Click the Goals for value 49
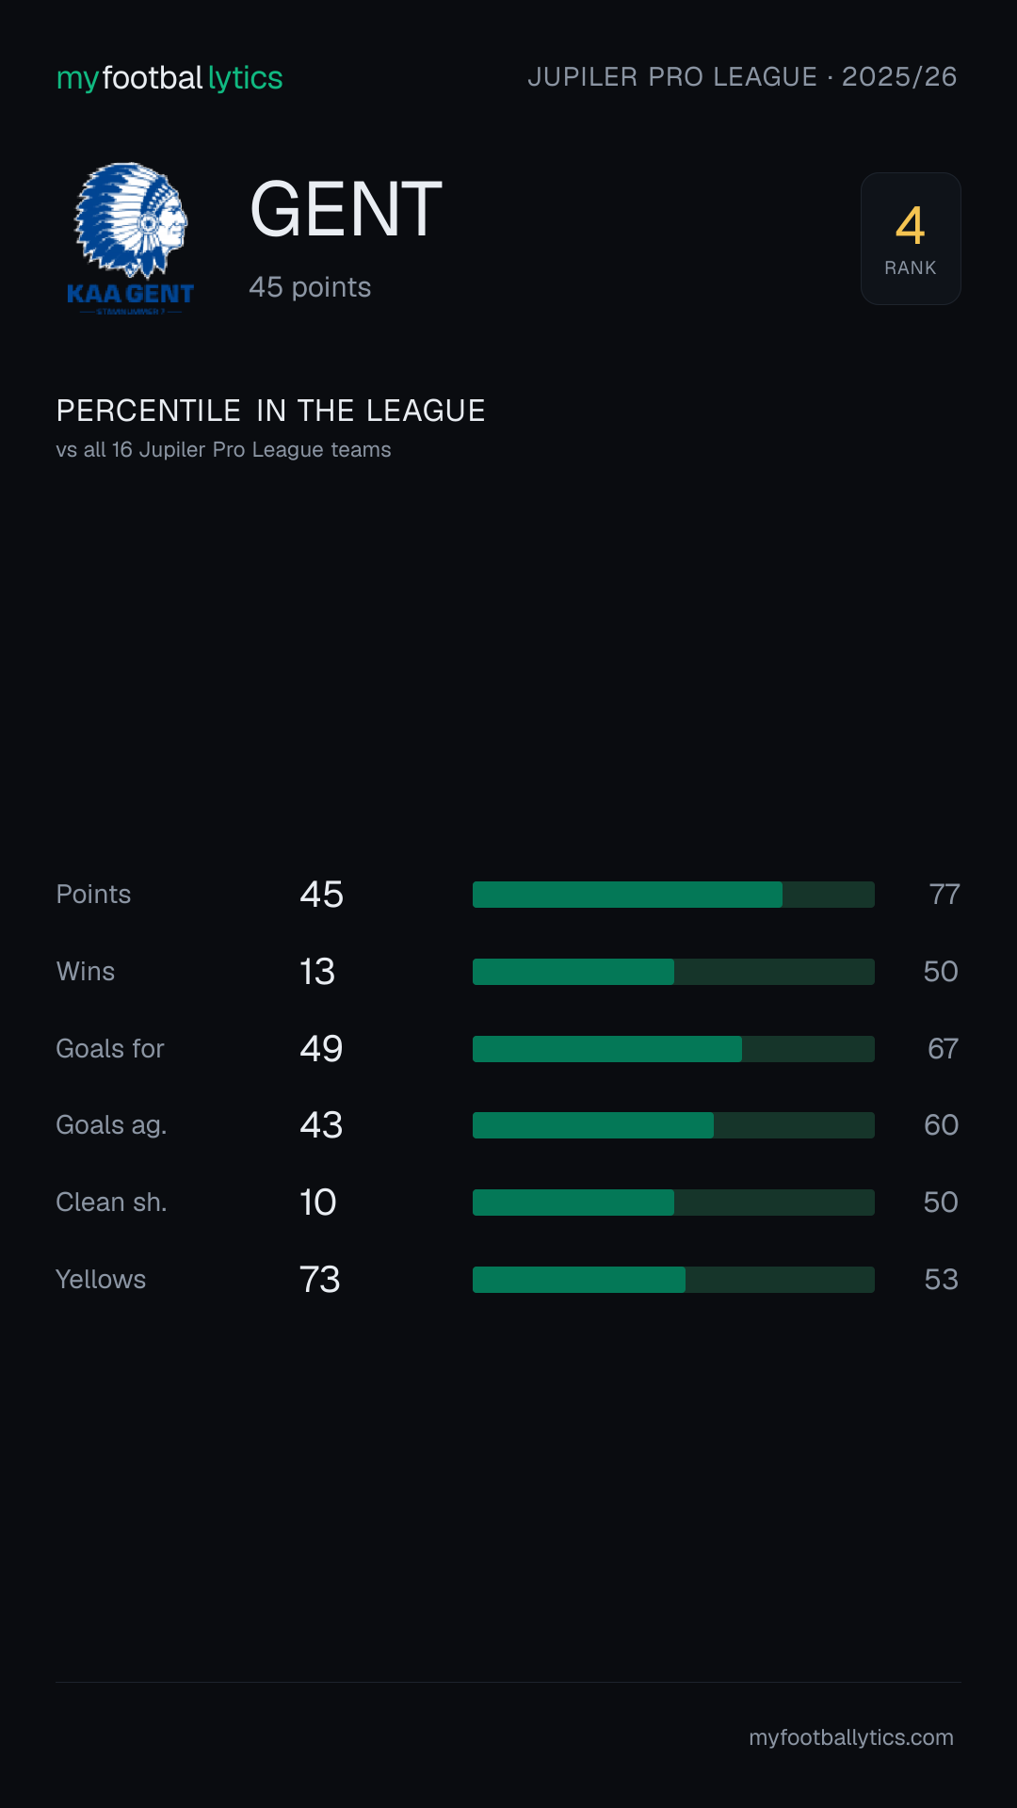Screen dimensions: 1017x1808 pos(321,1049)
